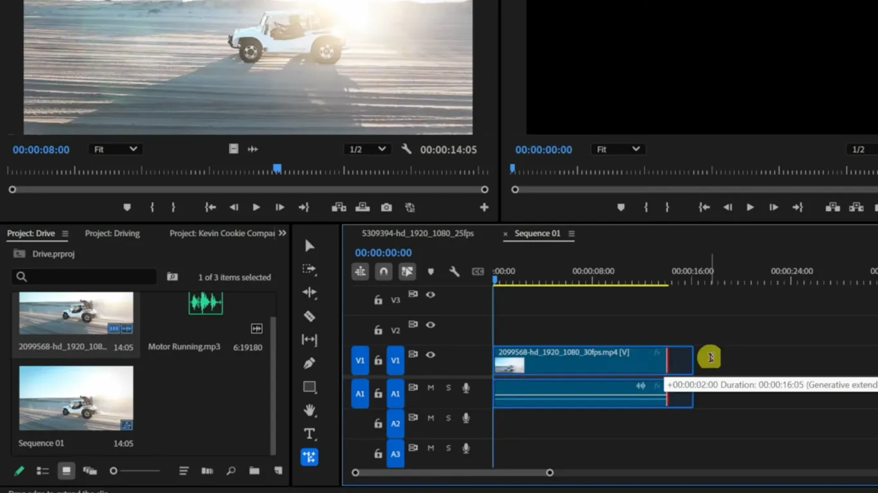This screenshot has width=878, height=493.
Task: Mute the A1 audio track
Action: click(x=431, y=388)
